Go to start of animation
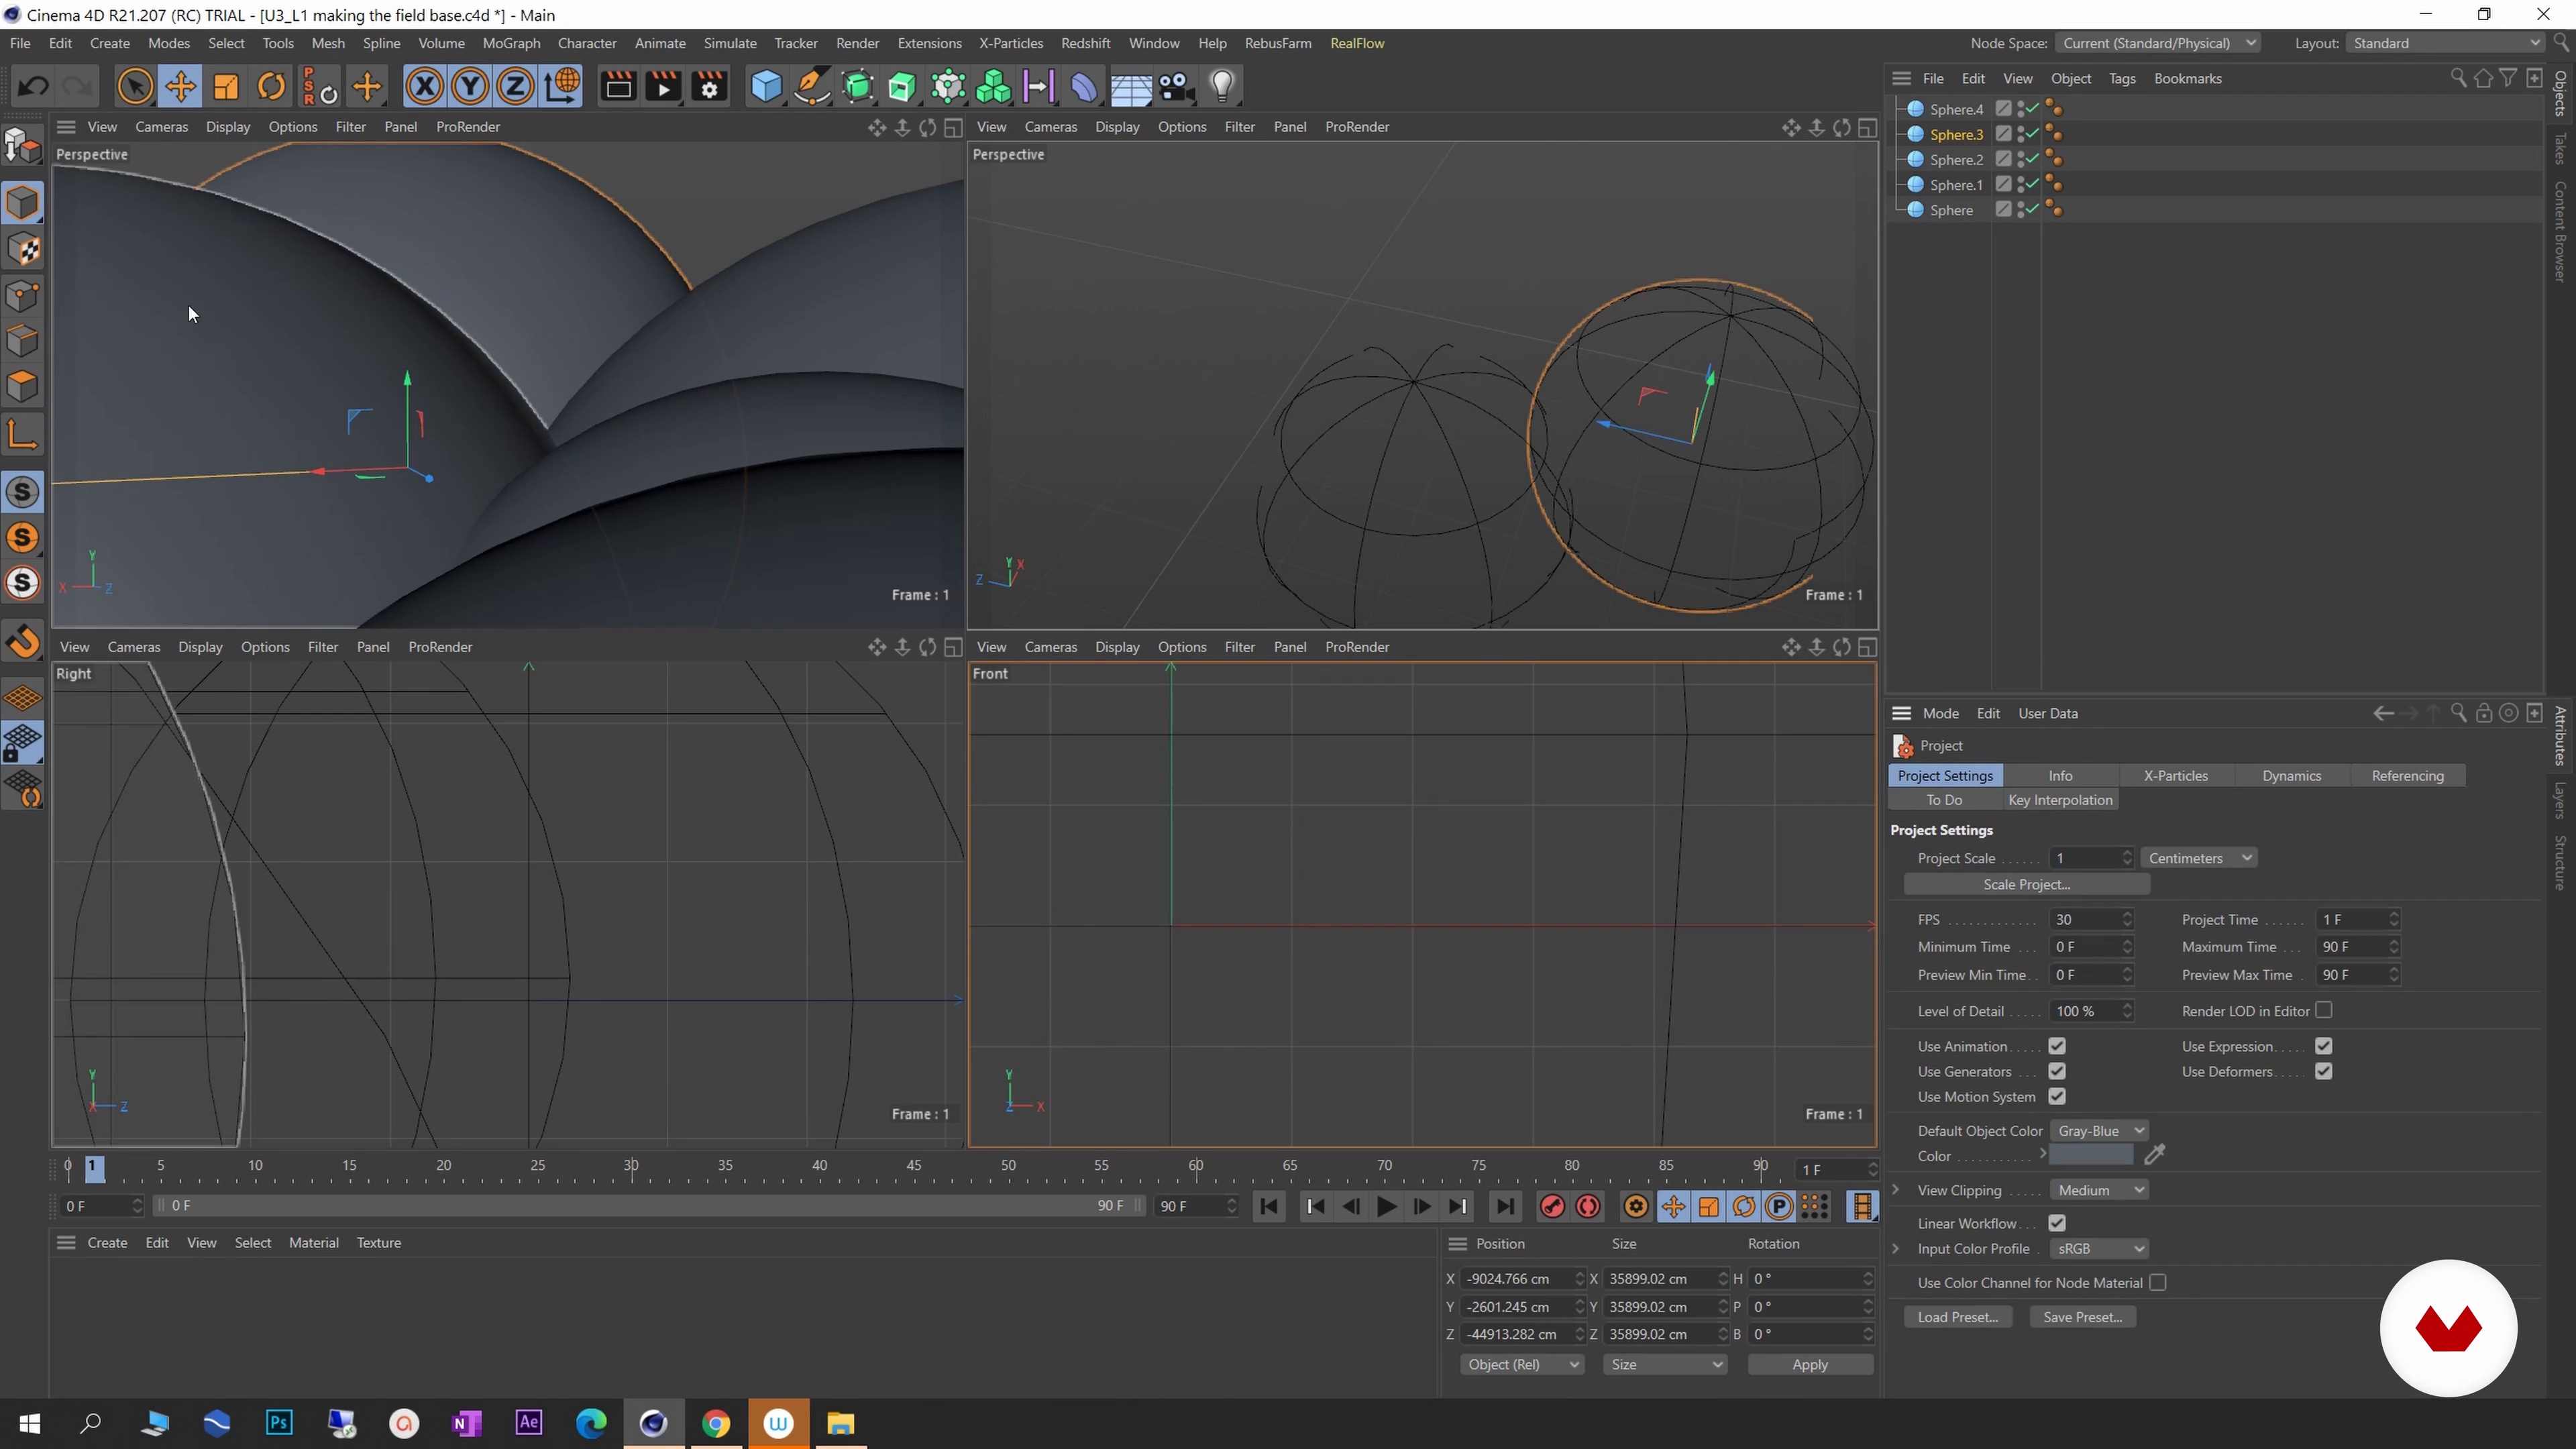2576x1449 pixels. tap(1269, 1207)
